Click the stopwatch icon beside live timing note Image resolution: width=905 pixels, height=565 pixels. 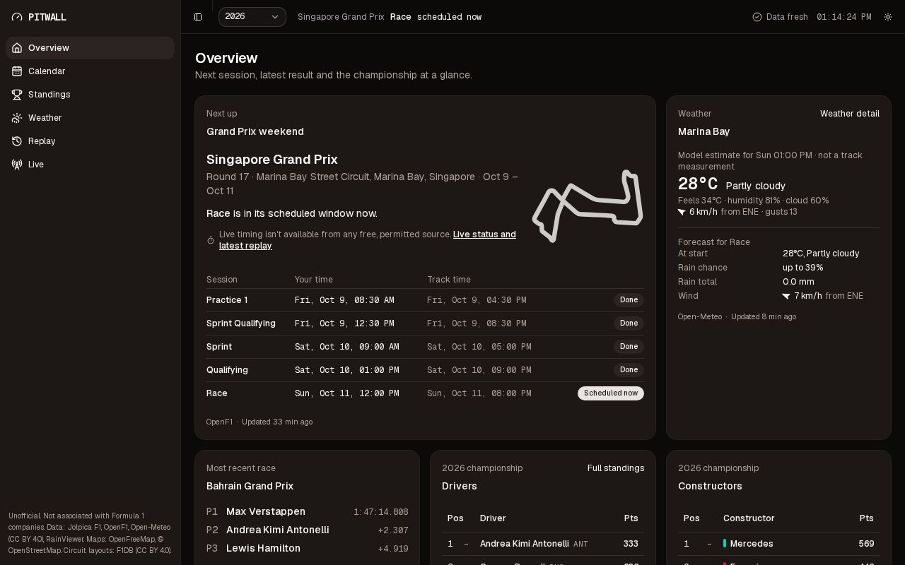(x=211, y=240)
